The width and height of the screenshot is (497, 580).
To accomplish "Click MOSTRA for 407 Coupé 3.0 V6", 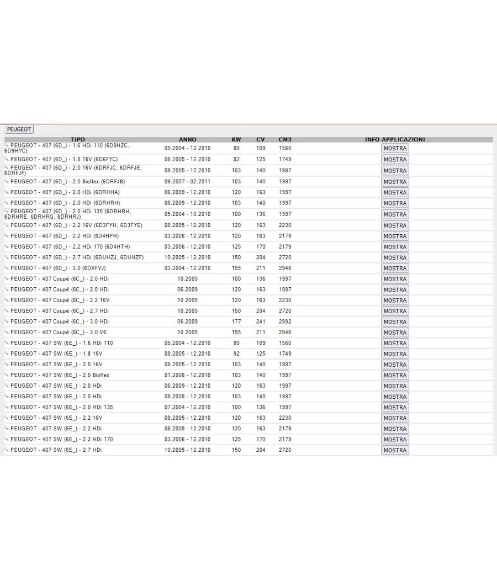I will tap(395, 333).
